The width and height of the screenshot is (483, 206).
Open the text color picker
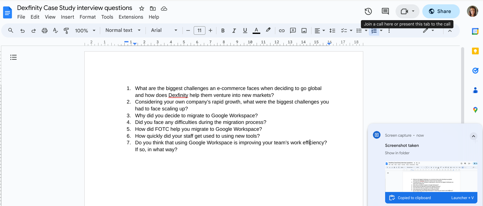256,31
